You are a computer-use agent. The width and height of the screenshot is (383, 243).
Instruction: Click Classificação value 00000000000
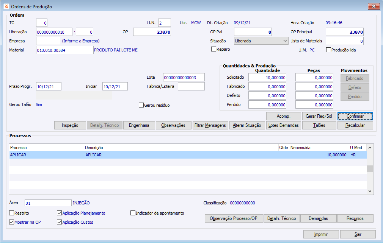pyautogui.click(x=243, y=203)
